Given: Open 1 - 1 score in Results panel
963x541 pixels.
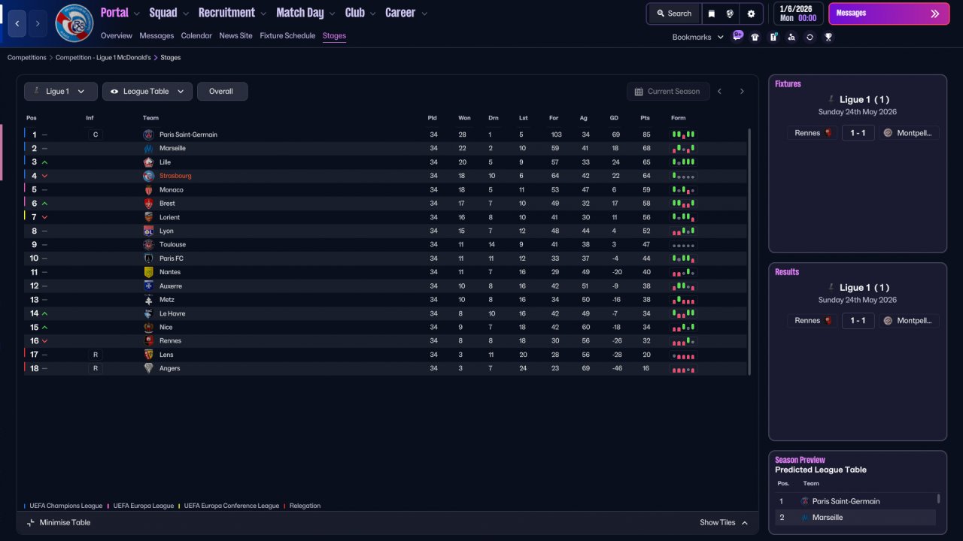Looking at the screenshot, I should [858, 321].
